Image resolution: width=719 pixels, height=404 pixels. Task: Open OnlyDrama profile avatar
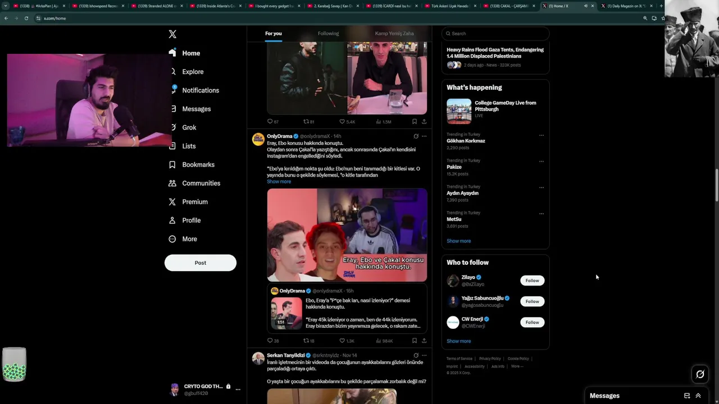click(258, 139)
